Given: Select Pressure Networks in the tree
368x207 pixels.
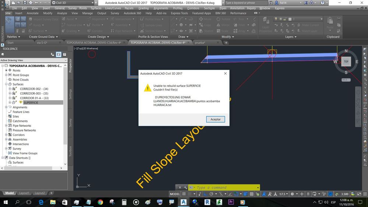Looking at the screenshot, I should coord(24,130).
